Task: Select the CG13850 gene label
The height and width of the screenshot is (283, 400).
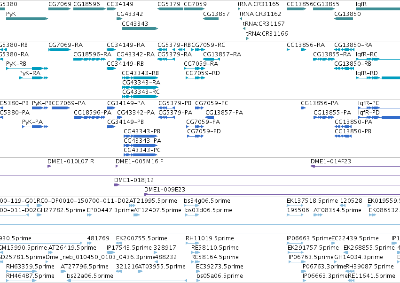Action: [347, 14]
